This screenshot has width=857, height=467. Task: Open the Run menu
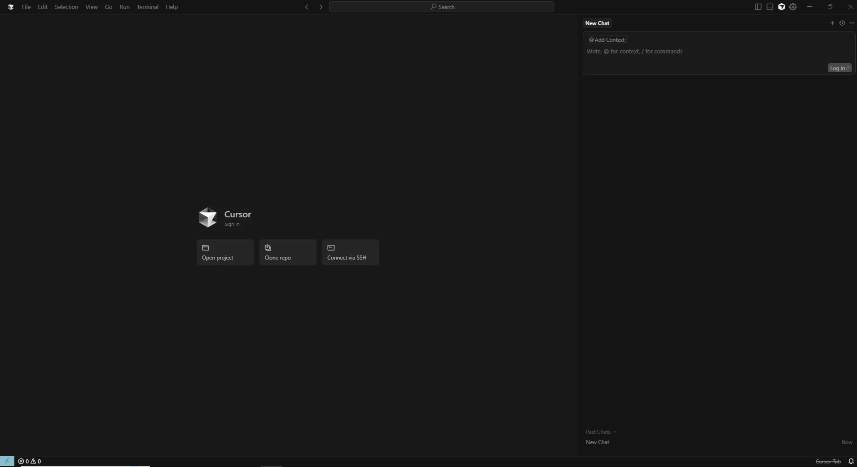124,7
